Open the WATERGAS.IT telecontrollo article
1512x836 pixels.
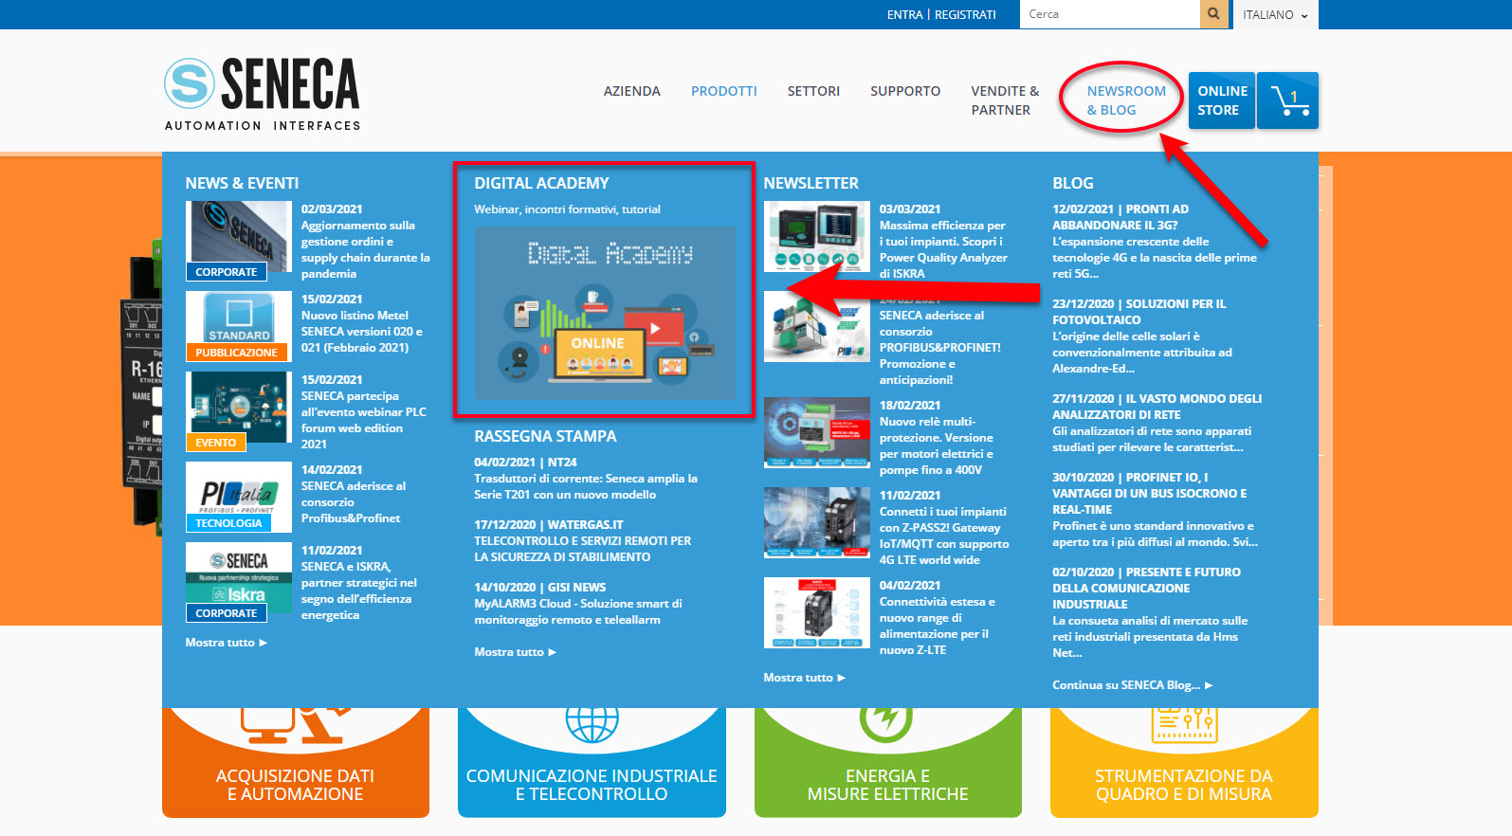pos(583,540)
